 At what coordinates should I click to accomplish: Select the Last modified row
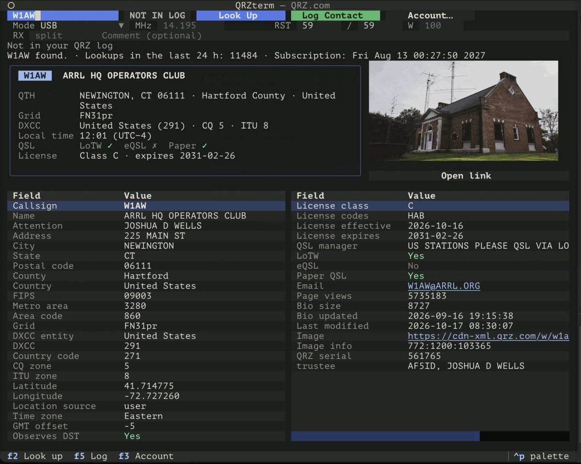[x=430, y=325]
